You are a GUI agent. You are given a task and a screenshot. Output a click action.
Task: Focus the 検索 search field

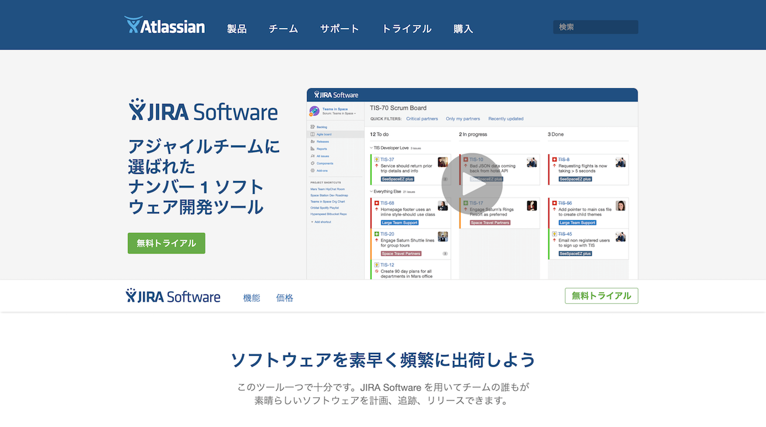tap(596, 27)
